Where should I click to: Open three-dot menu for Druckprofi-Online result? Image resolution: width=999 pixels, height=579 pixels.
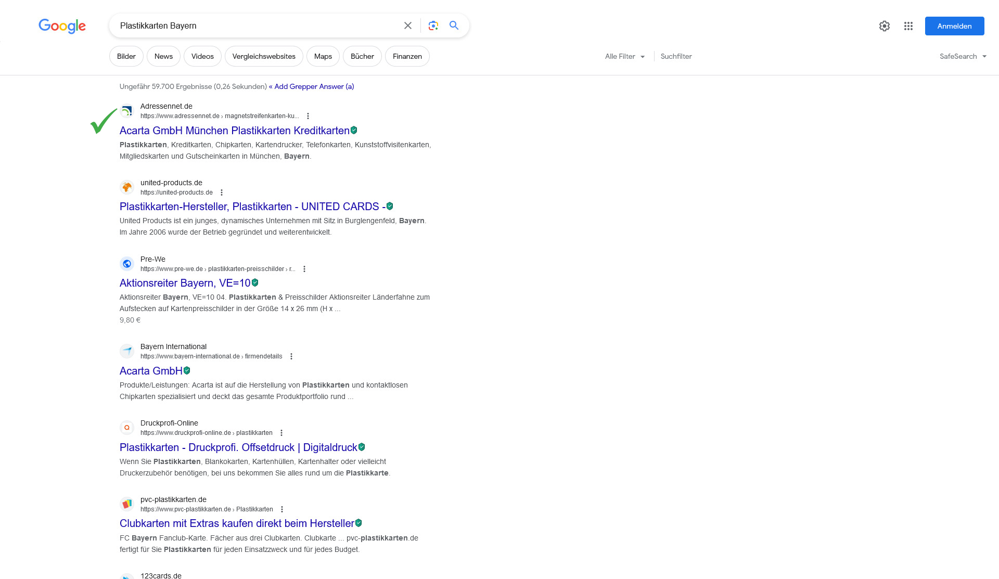click(281, 433)
